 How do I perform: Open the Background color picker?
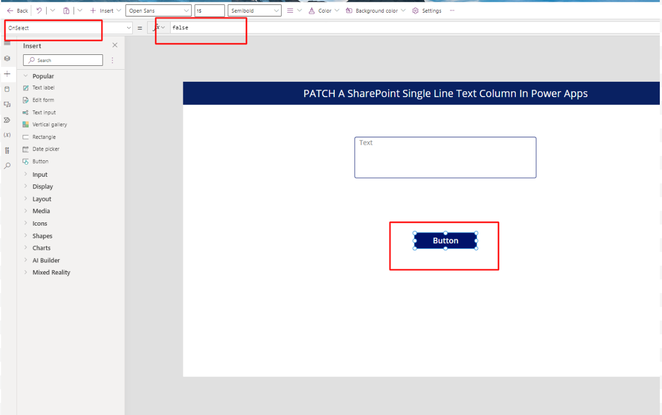tap(375, 10)
